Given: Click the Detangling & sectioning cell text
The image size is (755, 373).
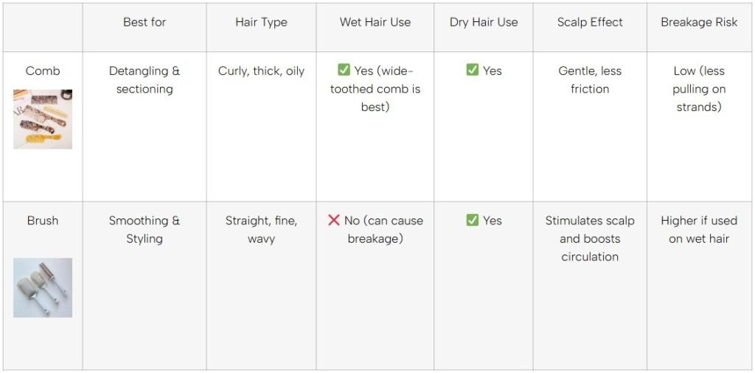Looking at the screenshot, I should pyautogui.click(x=145, y=80).
